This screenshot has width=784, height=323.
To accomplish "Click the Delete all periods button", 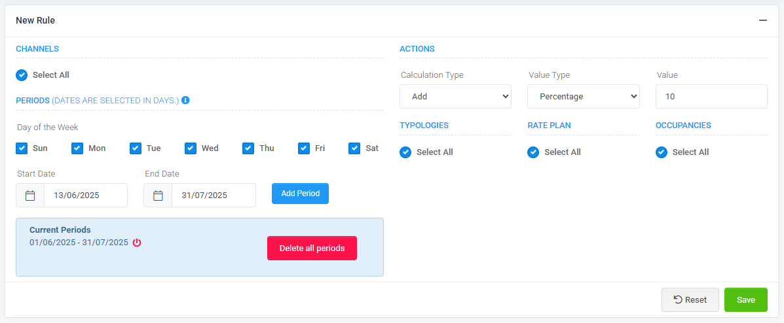I will click(x=312, y=248).
